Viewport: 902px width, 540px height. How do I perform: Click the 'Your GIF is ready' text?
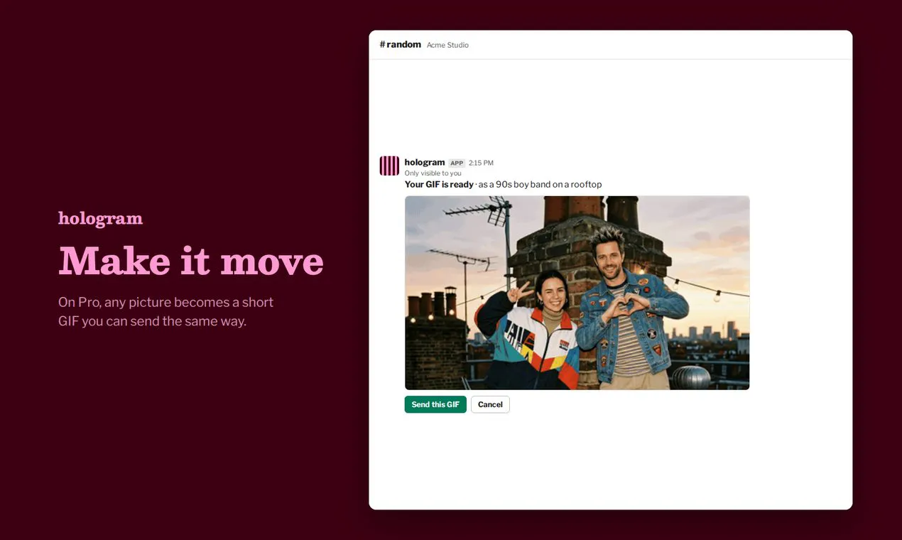(439, 185)
